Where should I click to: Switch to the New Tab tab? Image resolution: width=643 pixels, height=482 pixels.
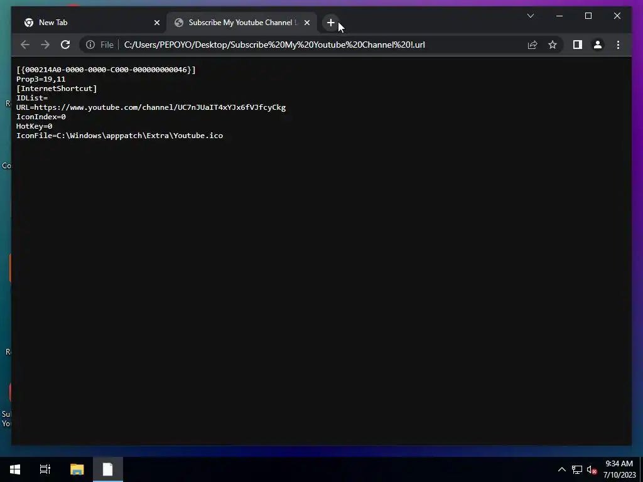[x=91, y=23]
